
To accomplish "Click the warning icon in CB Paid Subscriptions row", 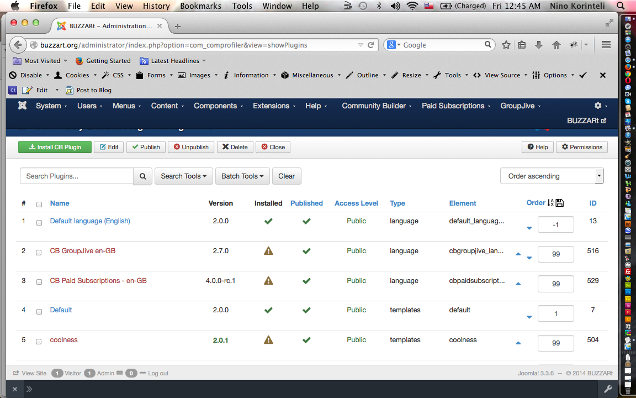I will coord(268,281).
